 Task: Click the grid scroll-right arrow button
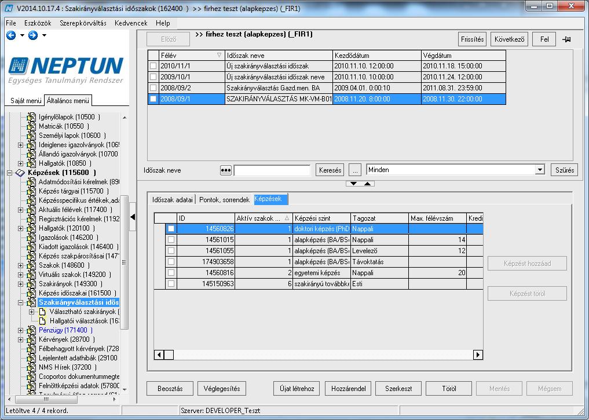pos(478,355)
